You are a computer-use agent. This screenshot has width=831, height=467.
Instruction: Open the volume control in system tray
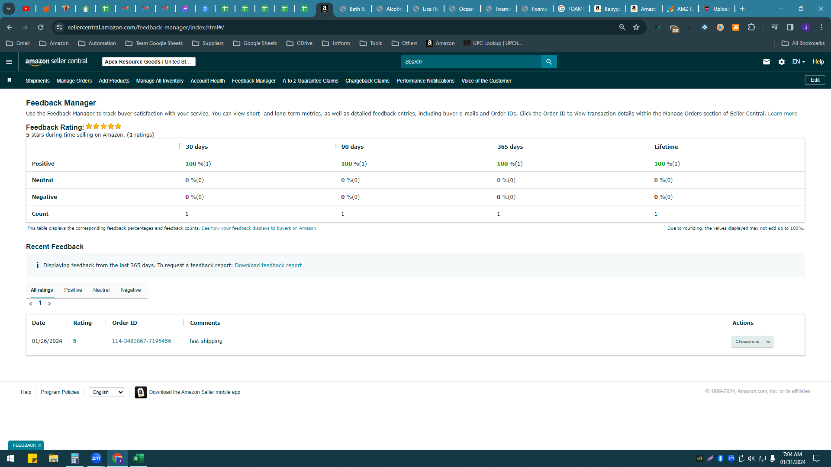[751, 458]
